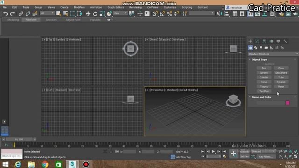Activate the Select and Rotate tool

(95, 14)
